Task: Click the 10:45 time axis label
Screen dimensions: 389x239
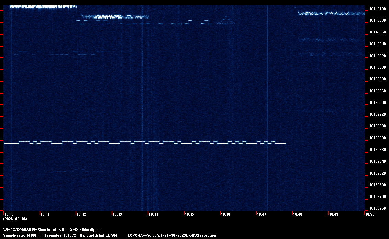Action: pos(189,214)
